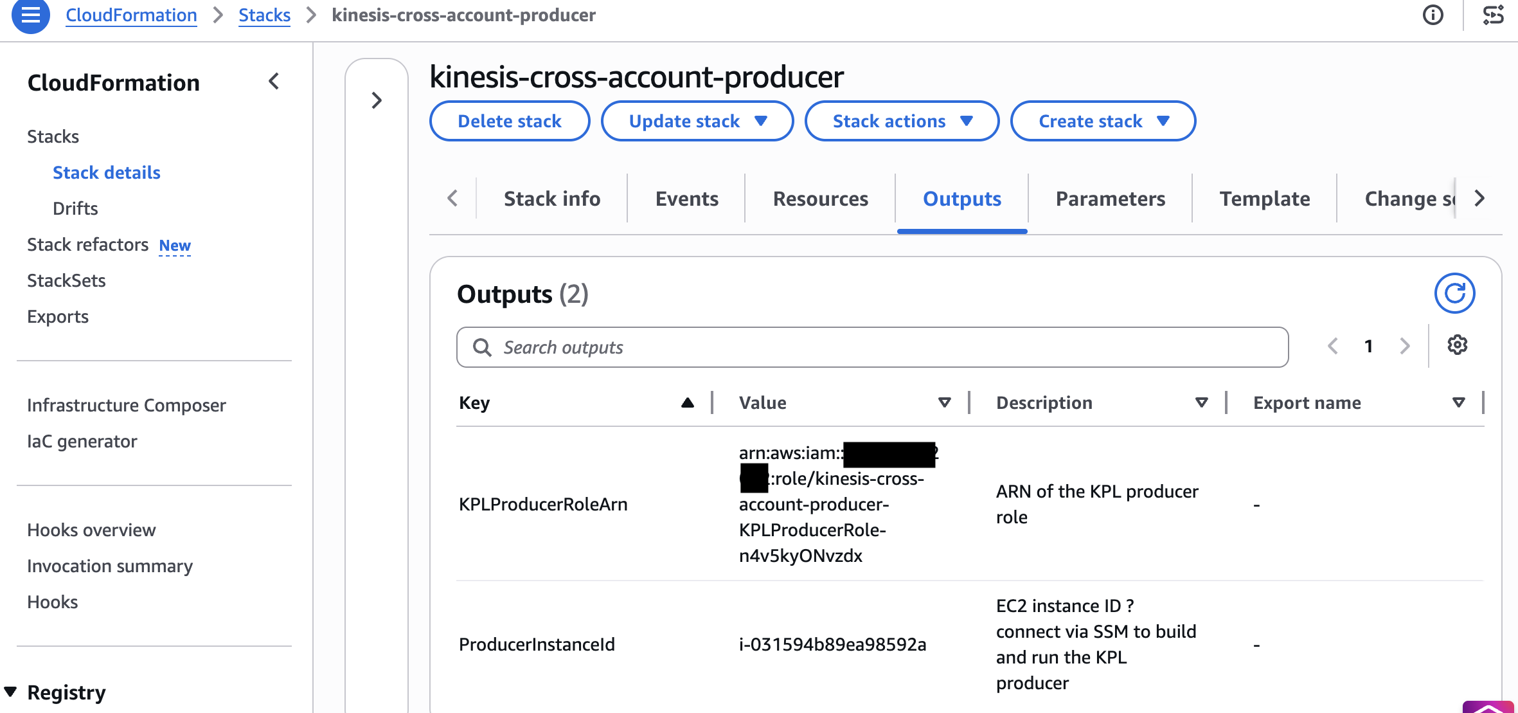Open Drifts in sidebar
Screen dimensions: 1518x713
coord(75,208)
